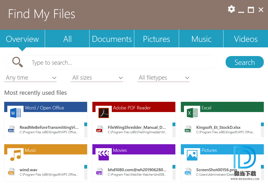Expand the Any time dropdown
The image size is (268, 189).
pyautogui.click(x=30, y=78)
